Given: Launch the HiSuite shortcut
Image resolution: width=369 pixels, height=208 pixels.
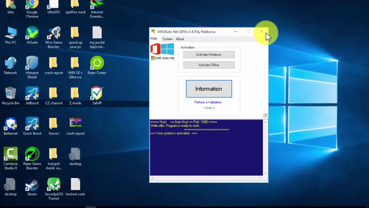Looking at the screenshot, I should (x=32, y=35).
